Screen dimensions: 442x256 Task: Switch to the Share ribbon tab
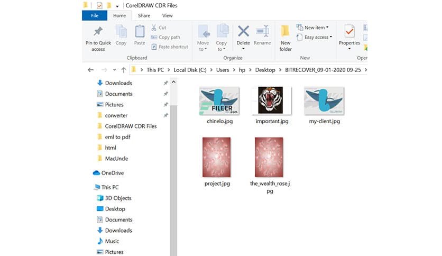pyautogui.click(x=144, y=15)
